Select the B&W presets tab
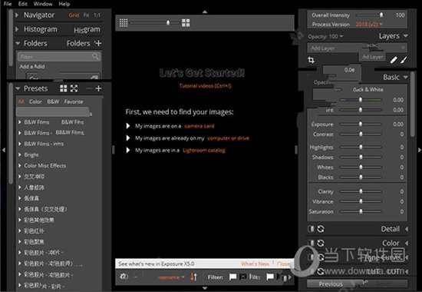 pos(53,101)
